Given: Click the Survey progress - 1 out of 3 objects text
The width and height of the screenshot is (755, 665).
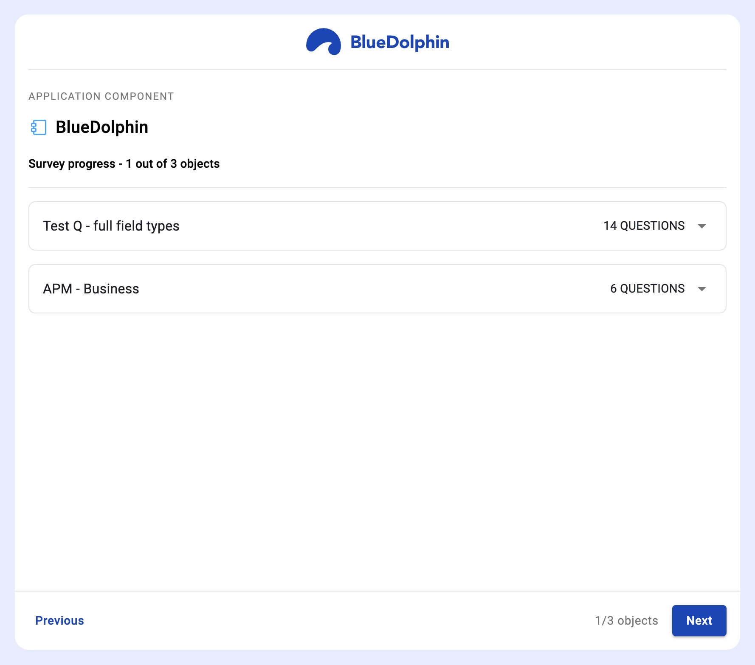Looking at the screenshot, I should tap(124, 163).
